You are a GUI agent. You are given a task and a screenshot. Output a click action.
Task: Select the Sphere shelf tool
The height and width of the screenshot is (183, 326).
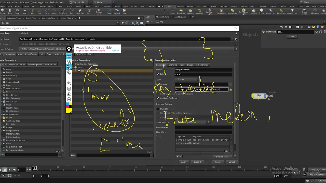2,11
